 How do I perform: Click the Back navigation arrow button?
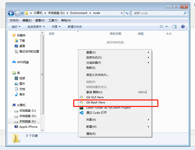[11, 13]
